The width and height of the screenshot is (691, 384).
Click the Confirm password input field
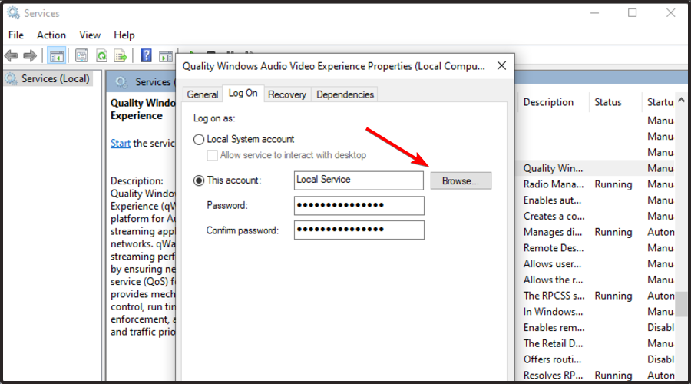359,230
